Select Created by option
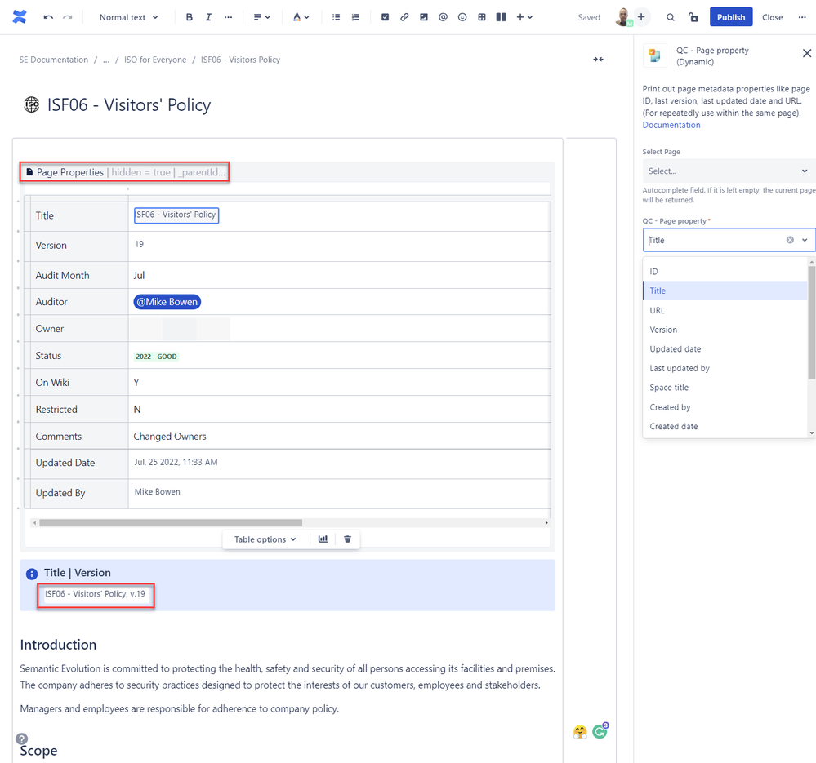This screenshot has height=763, width=816. (x=725, y=407)
